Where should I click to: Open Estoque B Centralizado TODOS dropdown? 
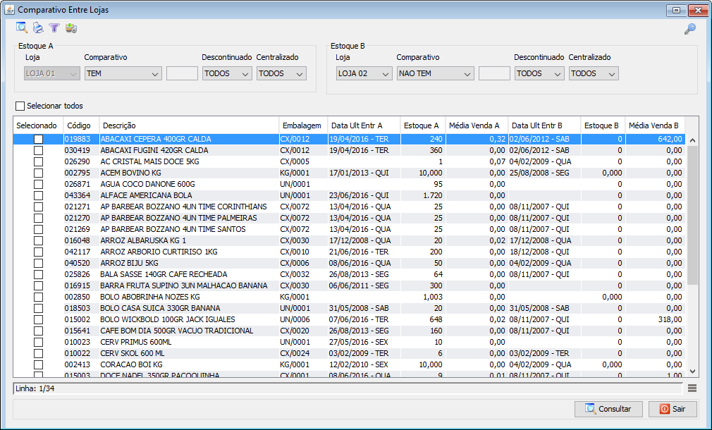pos(594,73)
